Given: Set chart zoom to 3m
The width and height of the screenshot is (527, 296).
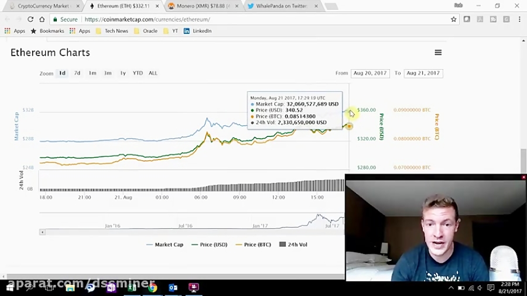Looking at the screenshot, I should (108, 73).
